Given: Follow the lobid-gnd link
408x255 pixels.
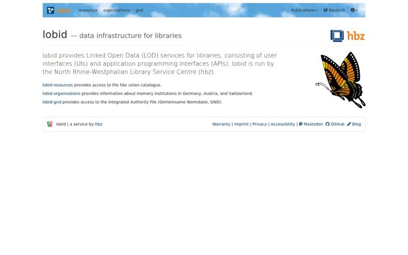Looking at the screenshot, I should click(x=52, y=102).
